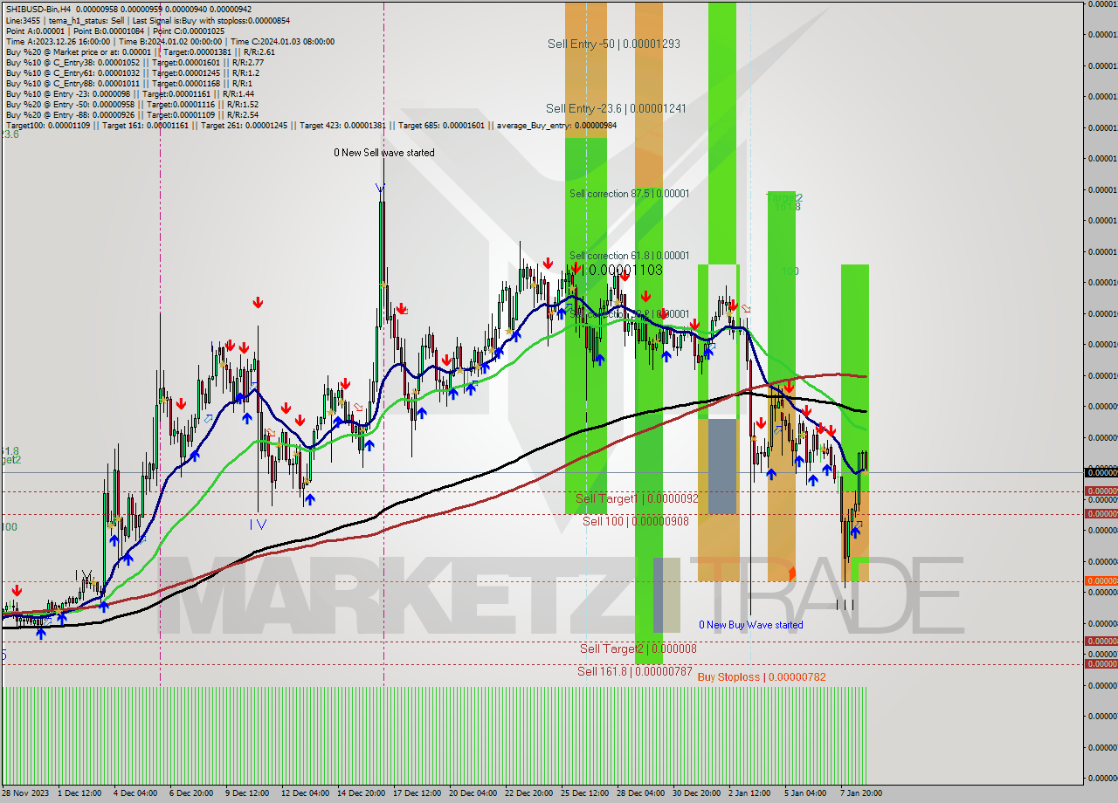
Task: Select the 'Sell 161.8 | 0.00000787' label
Action: pos(634,671)
